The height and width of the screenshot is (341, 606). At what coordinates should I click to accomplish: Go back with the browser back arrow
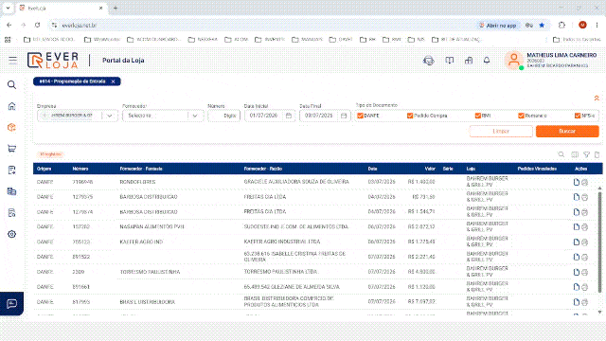[9, 26]
